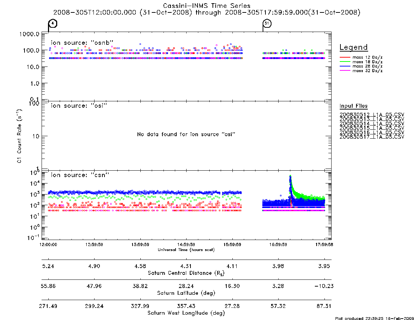Click the 17:59:58 time tick label
414x320 pixels.
(x=324, y=245)
